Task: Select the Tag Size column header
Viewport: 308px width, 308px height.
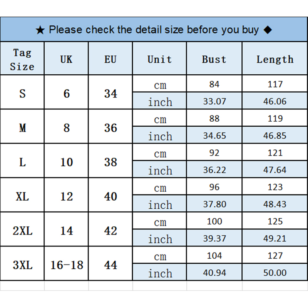Action: (22, 59)
